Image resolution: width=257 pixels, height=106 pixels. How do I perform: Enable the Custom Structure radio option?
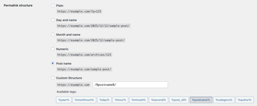click(x=53, y=78)
